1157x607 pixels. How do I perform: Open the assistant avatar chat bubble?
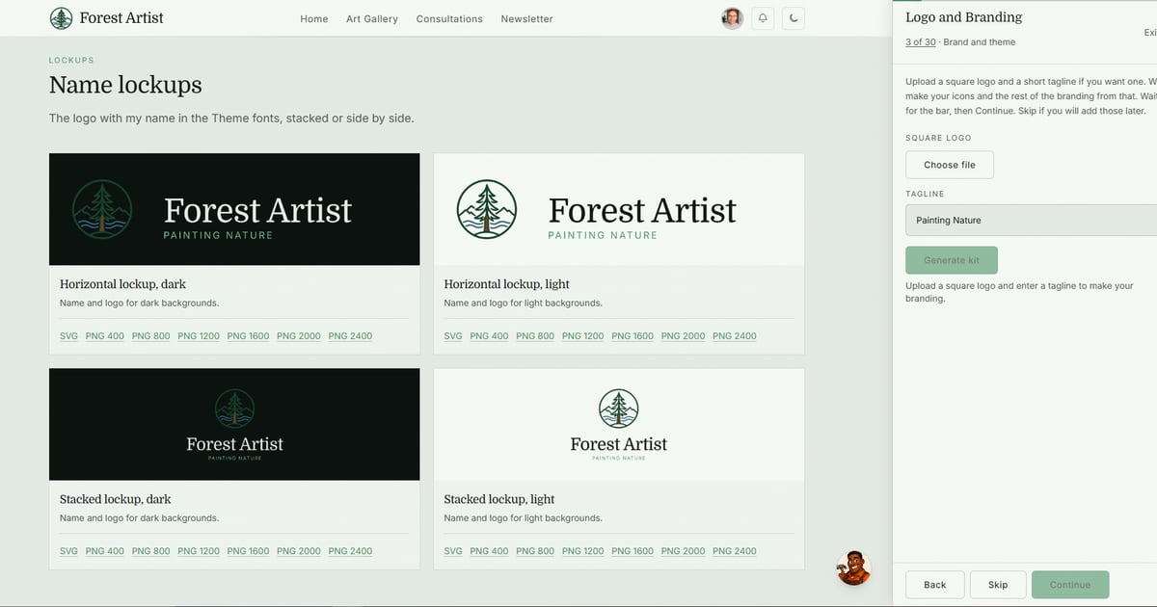(x=853, y=568)
